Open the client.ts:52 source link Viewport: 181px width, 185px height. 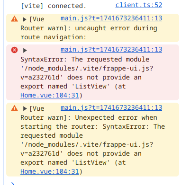(139, 5)
